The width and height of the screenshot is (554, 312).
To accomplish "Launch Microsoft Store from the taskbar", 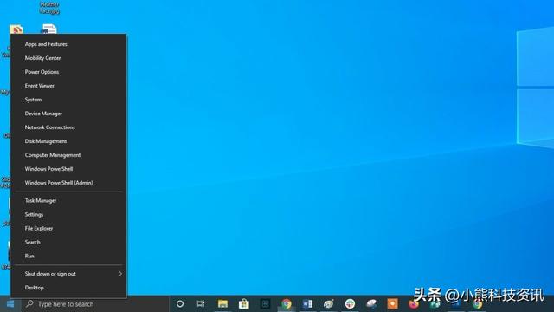I will tap(244, 304).
